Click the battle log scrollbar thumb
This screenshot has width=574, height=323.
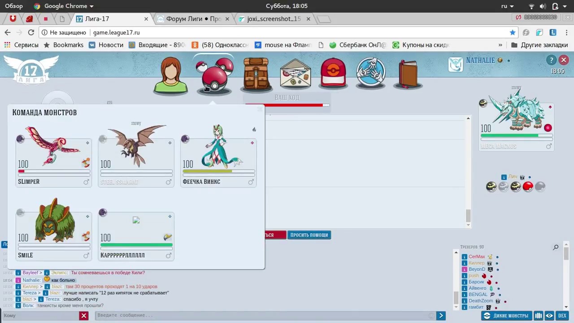[468, 216]
